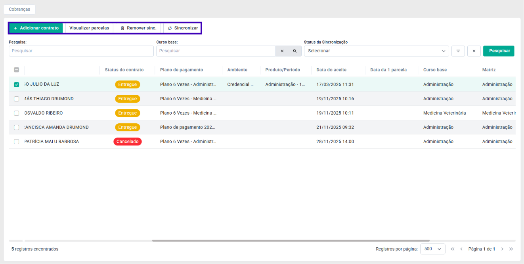Click the Credencial ambiente cell

240,84
